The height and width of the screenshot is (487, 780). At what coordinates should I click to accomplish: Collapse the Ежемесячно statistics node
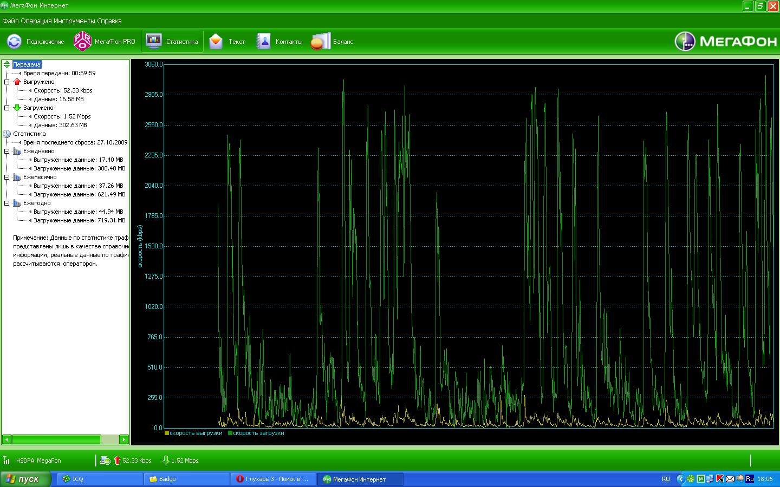point(7,177)
